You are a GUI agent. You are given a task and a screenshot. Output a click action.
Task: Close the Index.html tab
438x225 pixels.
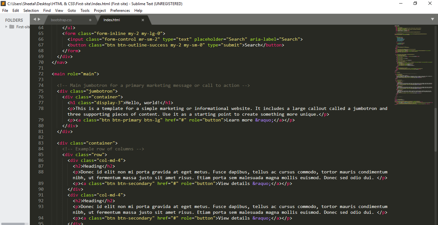pos(143,20)
